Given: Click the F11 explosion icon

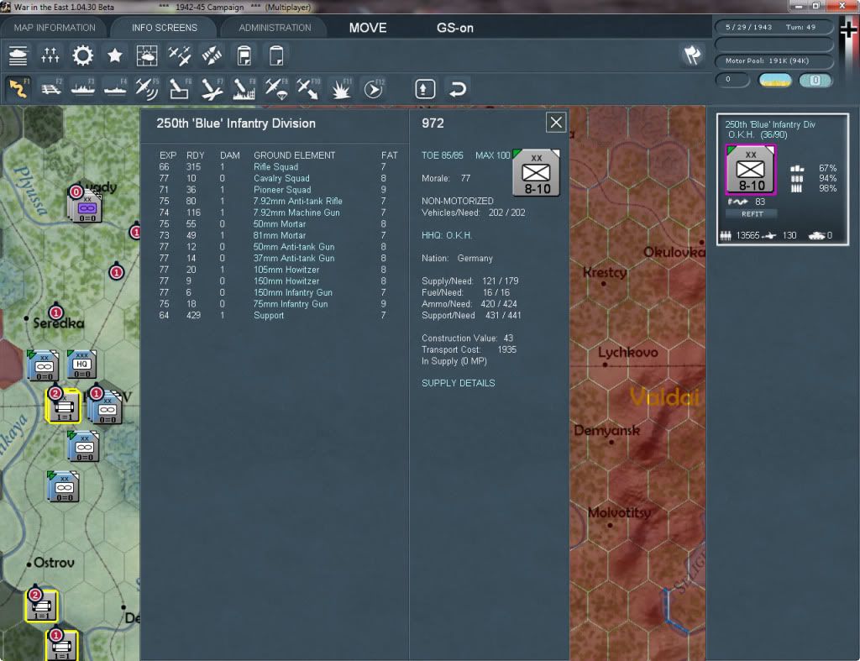Looking at the screenshot, I should tap(341, 88).
